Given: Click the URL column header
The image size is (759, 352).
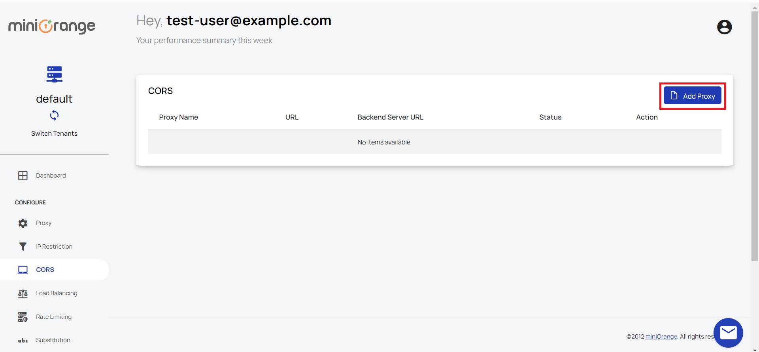Looking at the screenshot, I should (292, 117).
